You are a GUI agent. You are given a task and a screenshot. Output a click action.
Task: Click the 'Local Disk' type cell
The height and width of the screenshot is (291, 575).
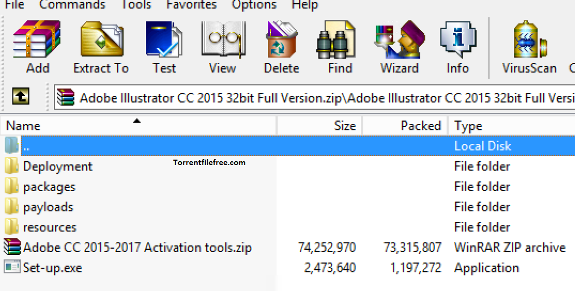482,146
